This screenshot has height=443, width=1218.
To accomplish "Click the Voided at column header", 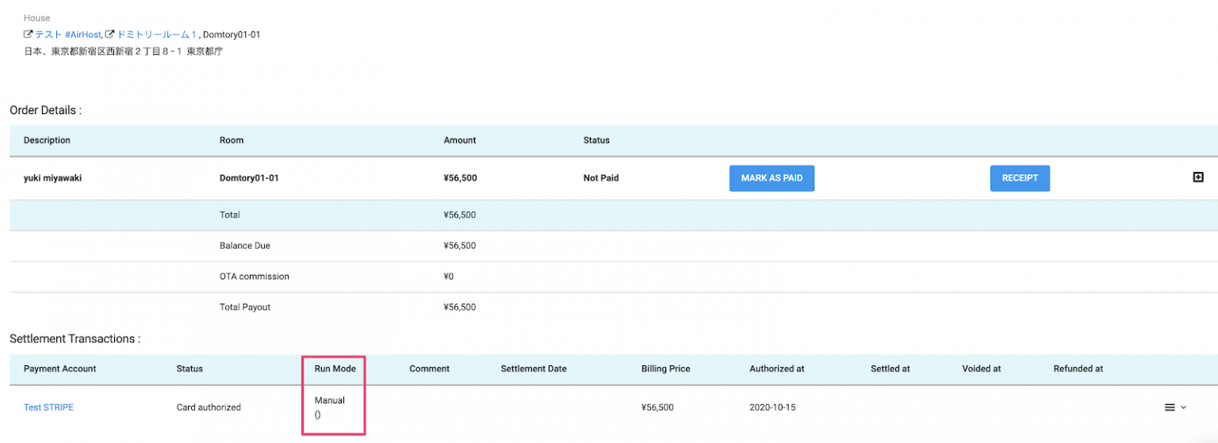I will [x=982, y=369].
